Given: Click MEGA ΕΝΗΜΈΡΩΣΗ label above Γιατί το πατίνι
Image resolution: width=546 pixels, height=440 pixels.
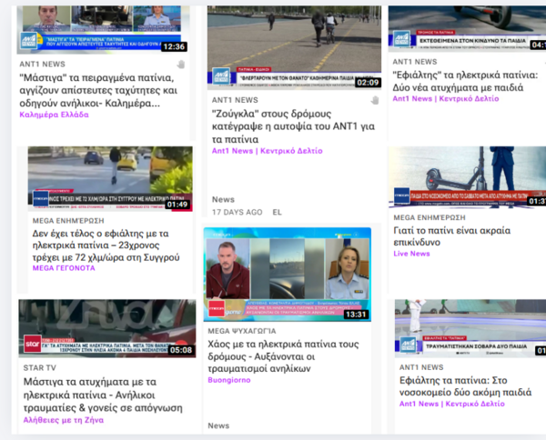Looking at the screenshot, I should click(430, 218).
